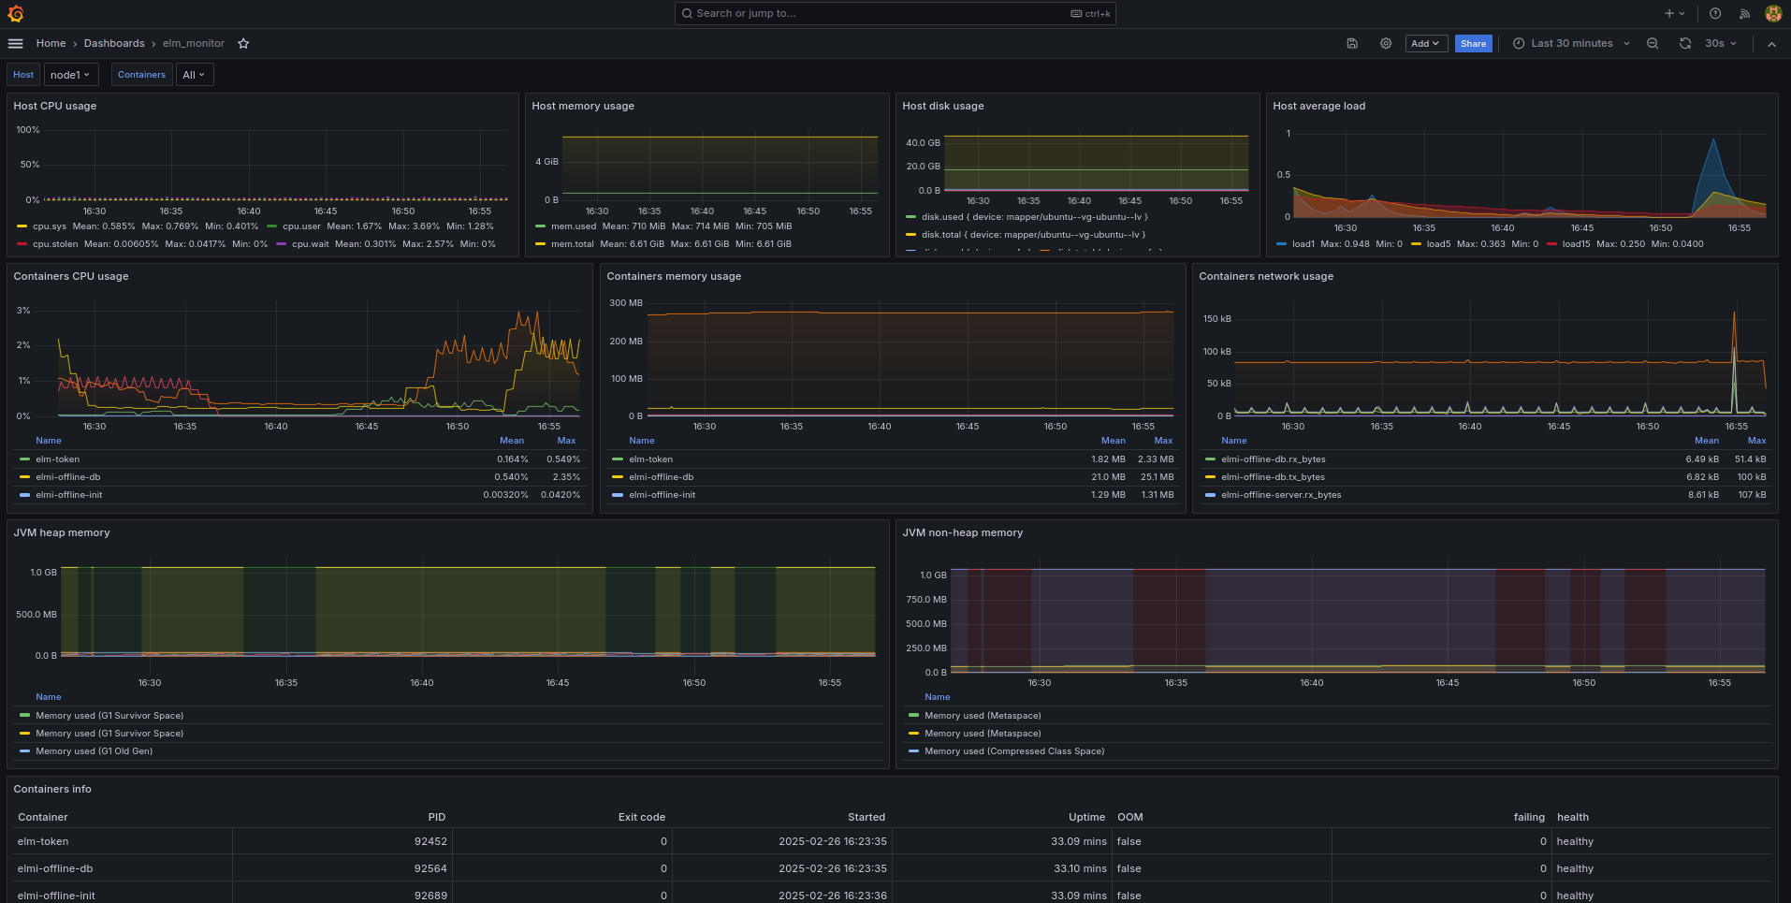This screenshot has width=1791, height=903.
Task: Toggle cpu.user series in Host CPU legend
Action: coord(301,226)
